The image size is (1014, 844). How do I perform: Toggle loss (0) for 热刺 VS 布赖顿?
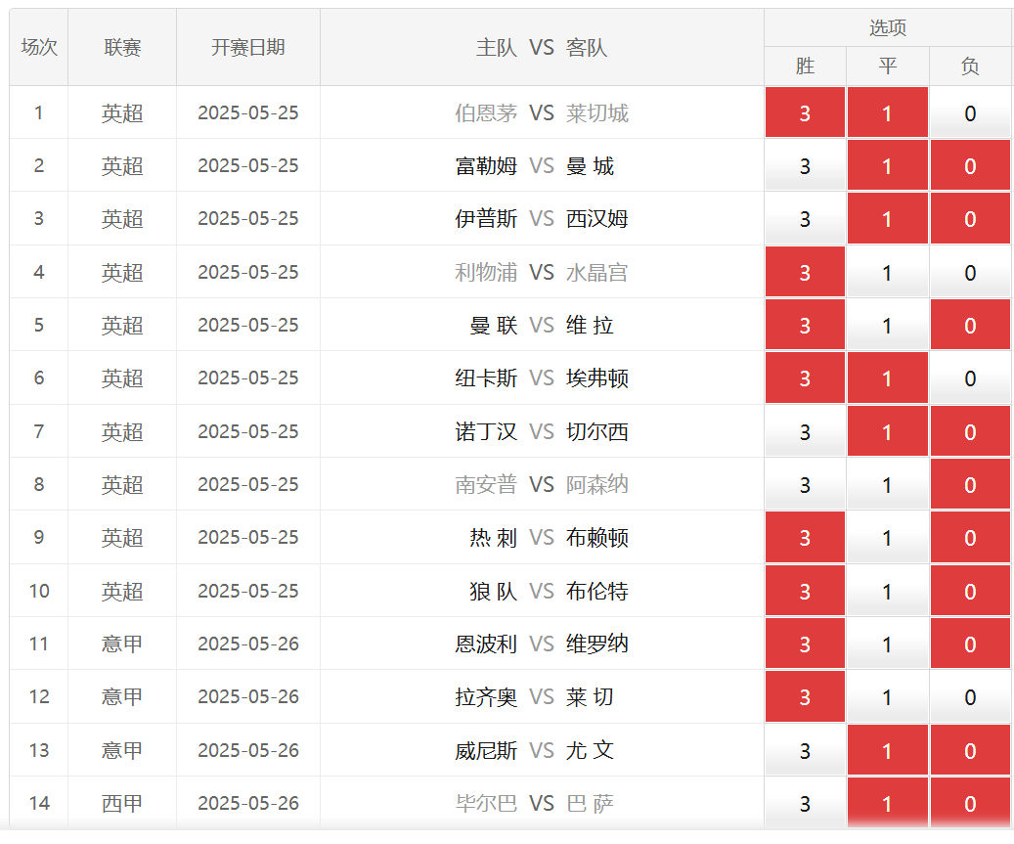coord(970,538)
